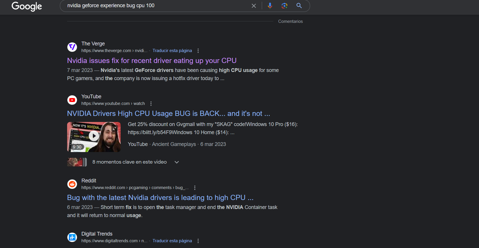Click key moments small thumbnail preview
This screenshot has height=248, width=479.
[77, 162]
